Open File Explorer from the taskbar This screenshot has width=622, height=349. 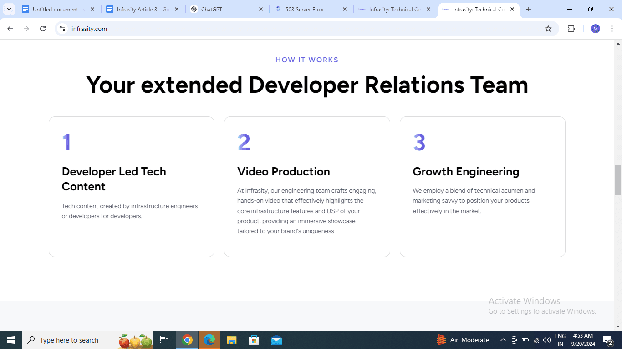231,340
